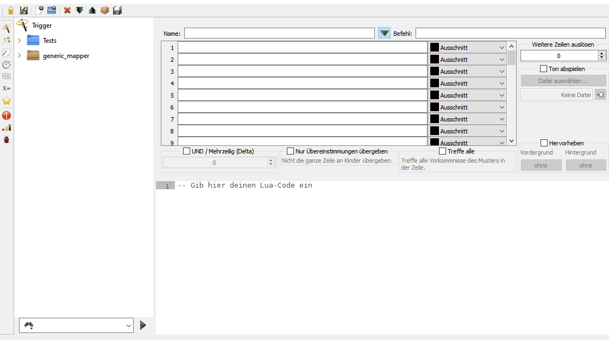Viewport: 609px width, 340px height.
Task: Click into the Name input field
Action: 279,33
